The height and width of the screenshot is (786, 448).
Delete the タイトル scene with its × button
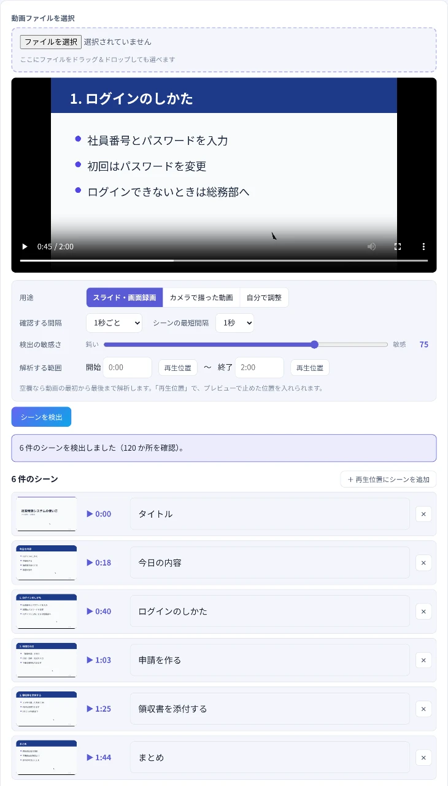[423, 514]
